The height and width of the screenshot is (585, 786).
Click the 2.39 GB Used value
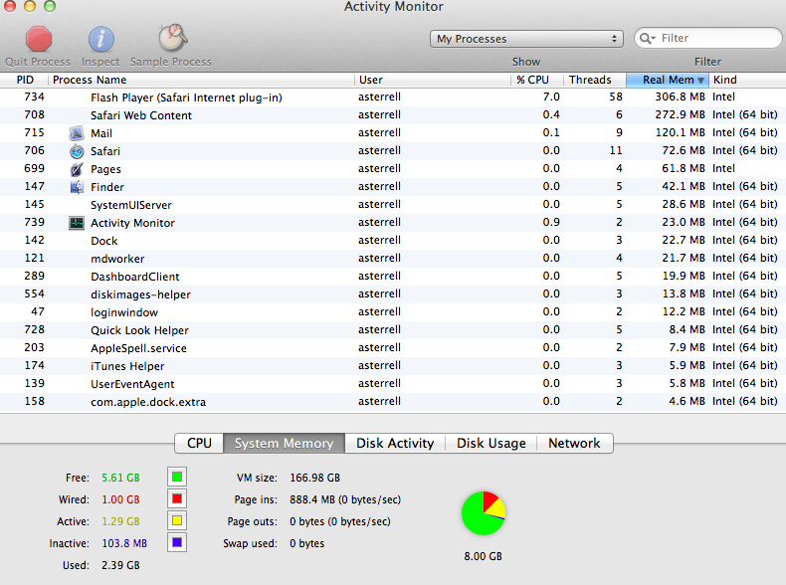[120, 565]
